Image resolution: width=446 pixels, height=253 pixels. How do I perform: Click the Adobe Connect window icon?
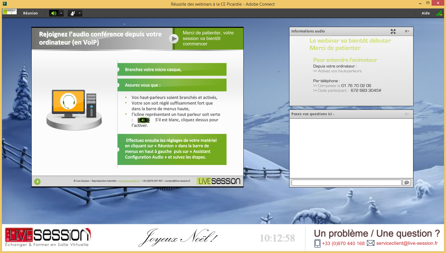pos(5,4)
